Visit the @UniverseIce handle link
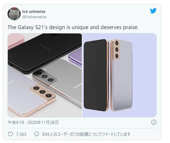 pyautogui.click(x=34, y=17)
